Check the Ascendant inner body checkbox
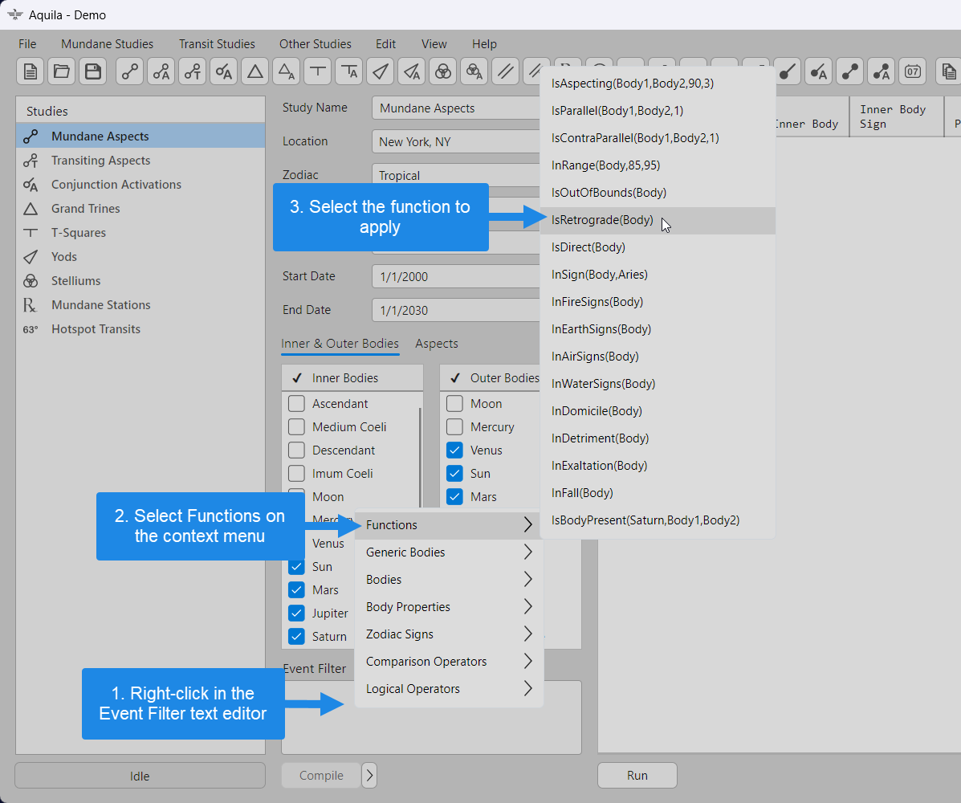Screen dimensions: 961x803 pyautogui.click(x=296, y=404)
